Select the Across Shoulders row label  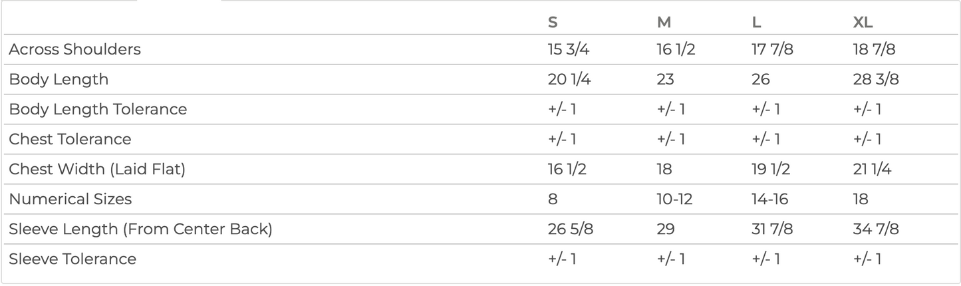74,49
